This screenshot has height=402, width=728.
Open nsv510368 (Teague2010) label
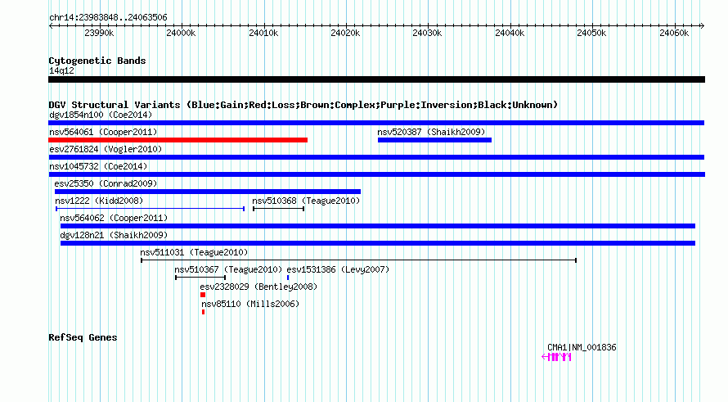tap(306, 201)
